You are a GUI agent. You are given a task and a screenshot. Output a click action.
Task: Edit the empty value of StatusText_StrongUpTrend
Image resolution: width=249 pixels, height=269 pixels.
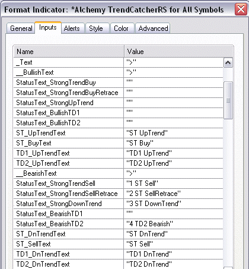174,103
